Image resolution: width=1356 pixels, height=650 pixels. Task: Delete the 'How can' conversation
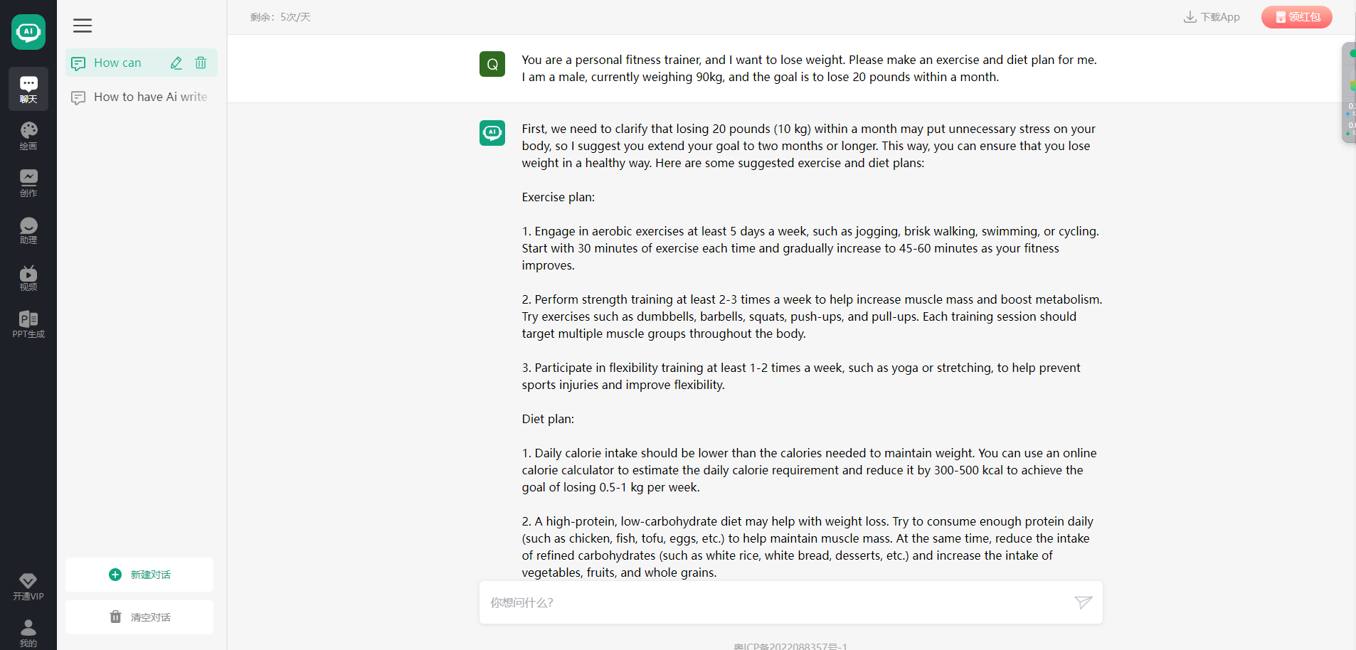201,63
